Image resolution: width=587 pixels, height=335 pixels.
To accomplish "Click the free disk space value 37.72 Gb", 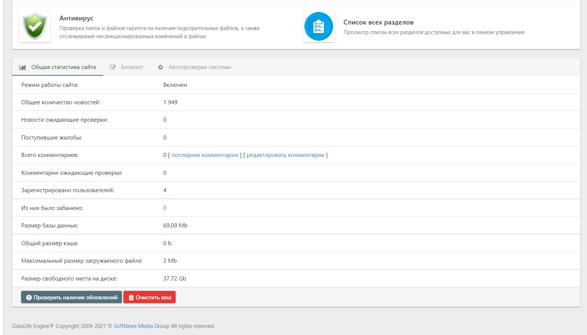I will [175, 279].
